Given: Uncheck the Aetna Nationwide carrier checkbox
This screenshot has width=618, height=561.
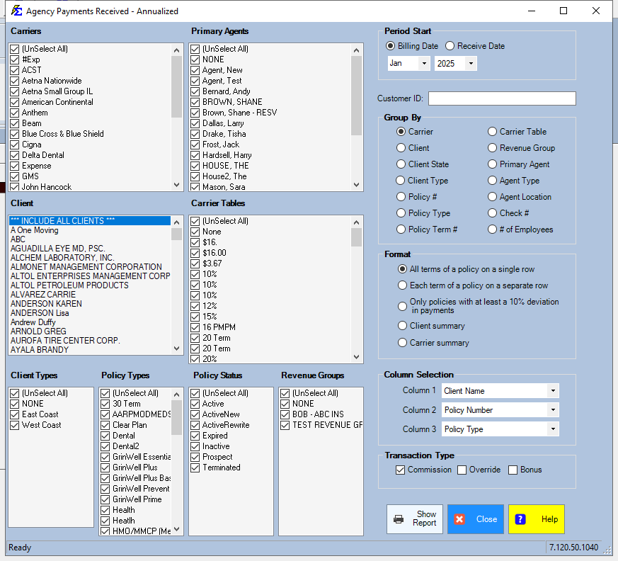Looking at the screenshot, I should click(x=15, y=81).
